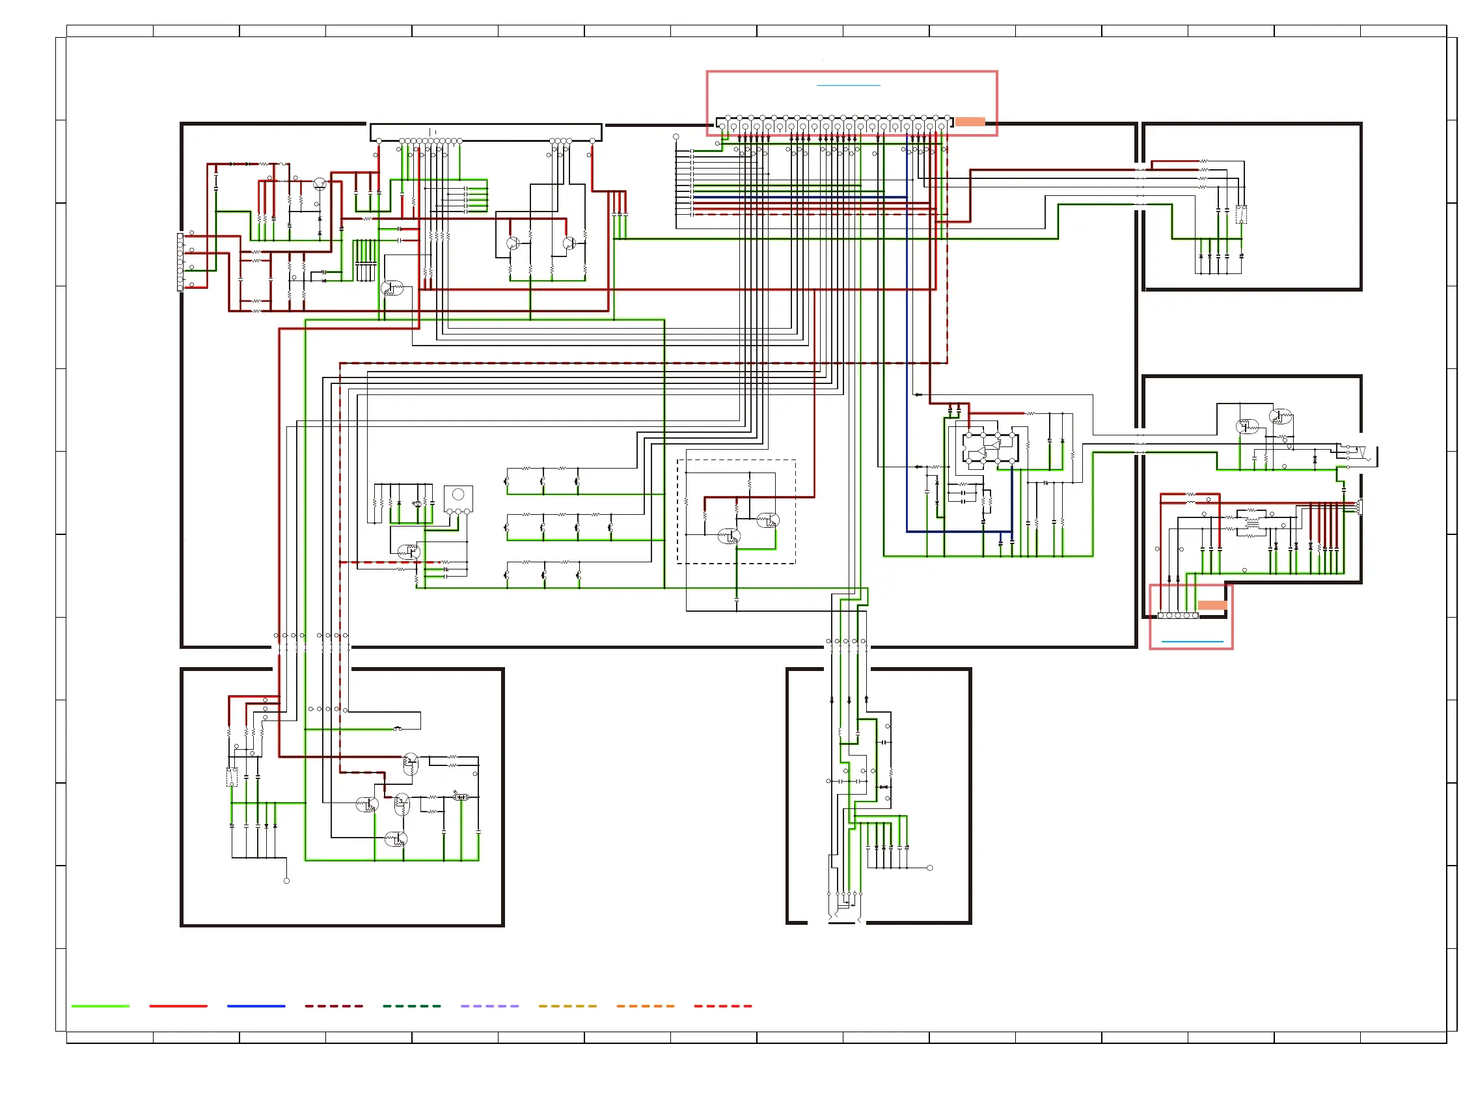The width and height of the screenshot is (1476, 1096).
Task: Click orange highlight beside top multi-pin connector
Action: 969,122
